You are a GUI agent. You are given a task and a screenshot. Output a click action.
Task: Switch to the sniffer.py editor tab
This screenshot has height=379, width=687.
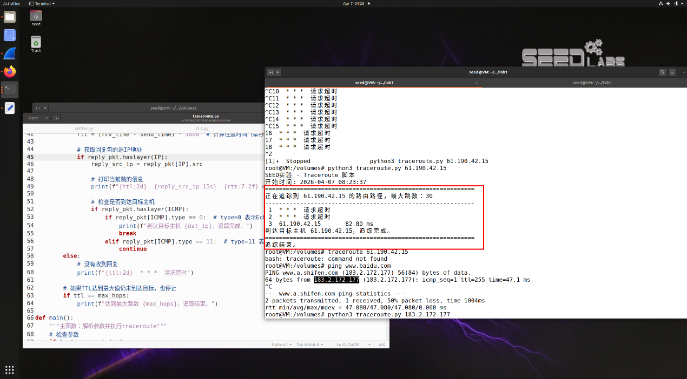click(x=84, y=128)
